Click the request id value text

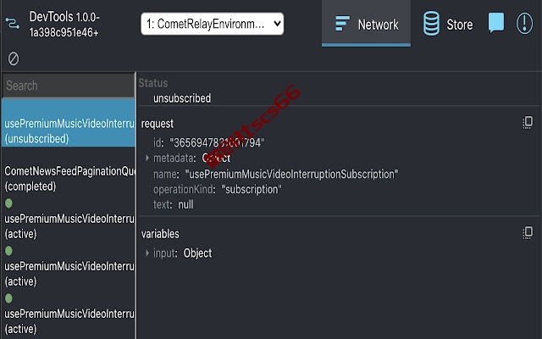[x=217, y=142]
